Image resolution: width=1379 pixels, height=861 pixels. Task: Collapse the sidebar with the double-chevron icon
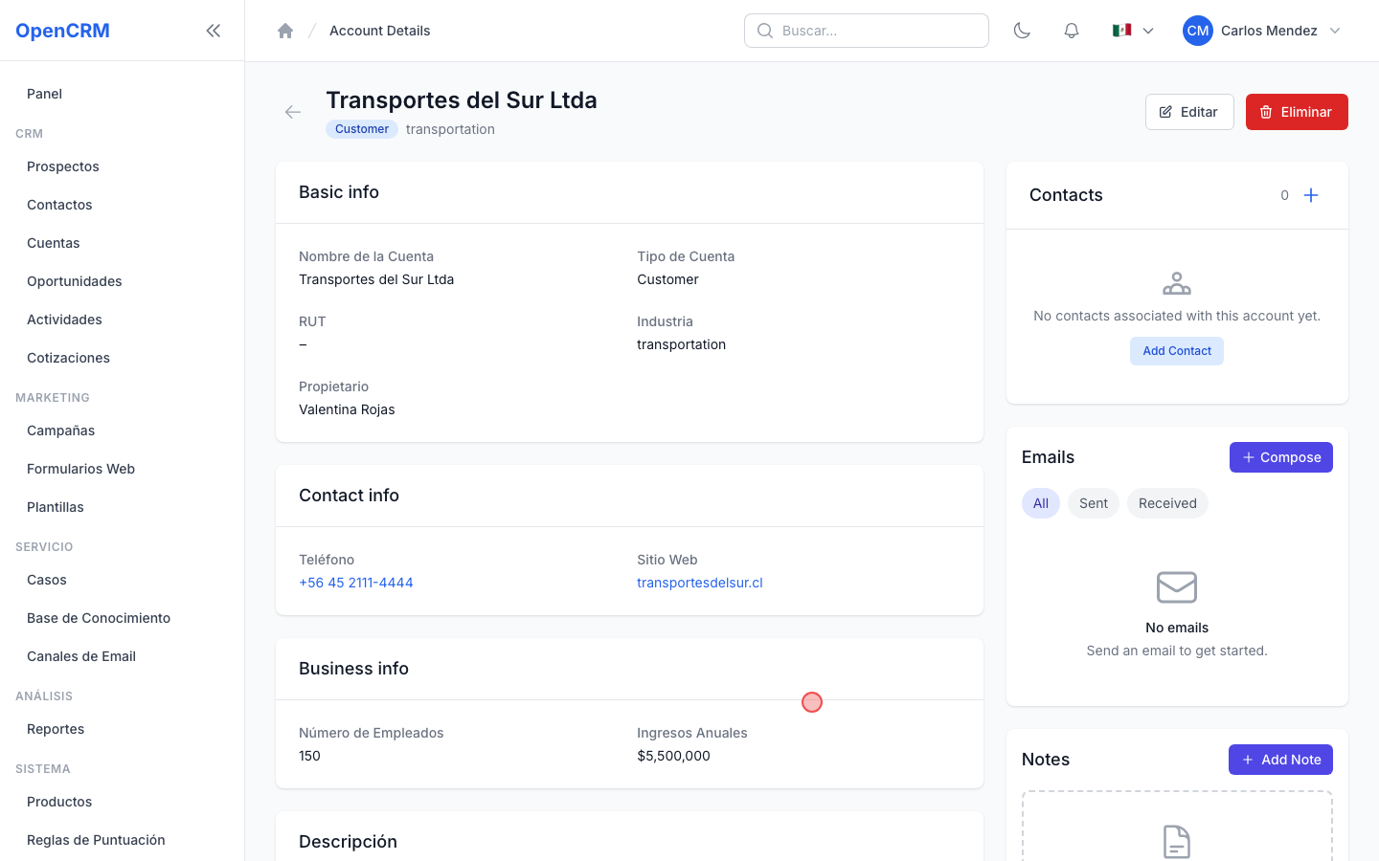click(214, 31)
